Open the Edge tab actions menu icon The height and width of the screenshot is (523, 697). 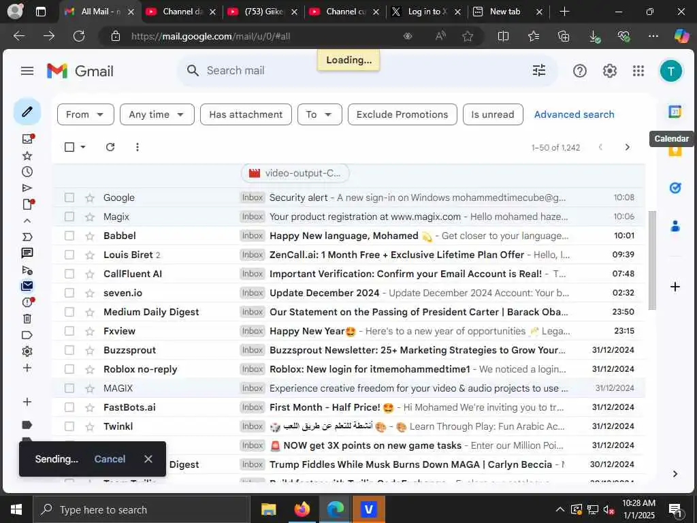tap(40, 12)
